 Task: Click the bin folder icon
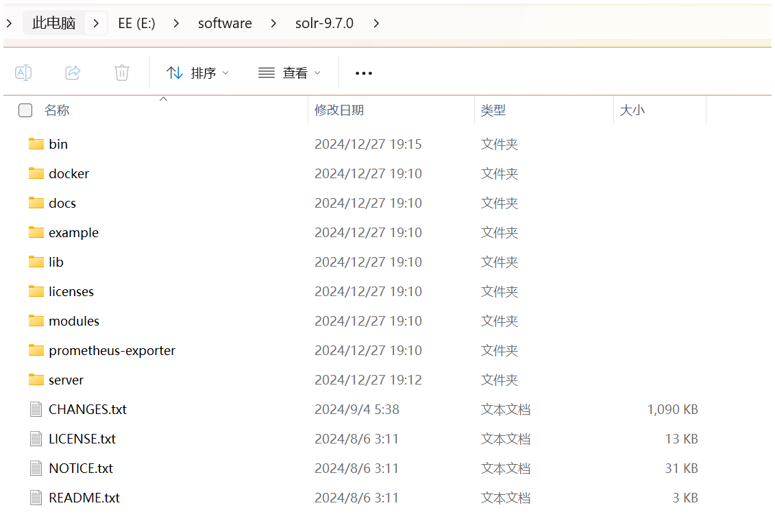point(36,144)
